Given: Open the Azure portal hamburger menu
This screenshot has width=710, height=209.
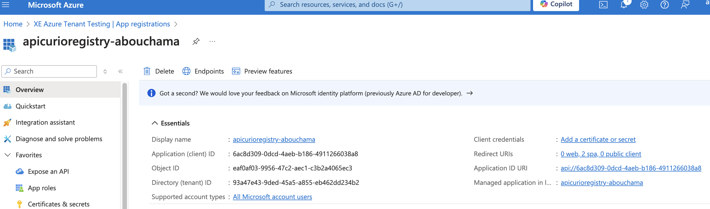Looking at the screenshot, I should point(6,5).
